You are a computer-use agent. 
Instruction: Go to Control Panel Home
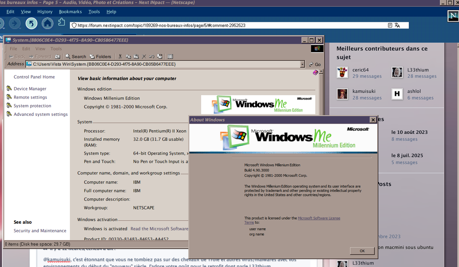pos(34,77)
